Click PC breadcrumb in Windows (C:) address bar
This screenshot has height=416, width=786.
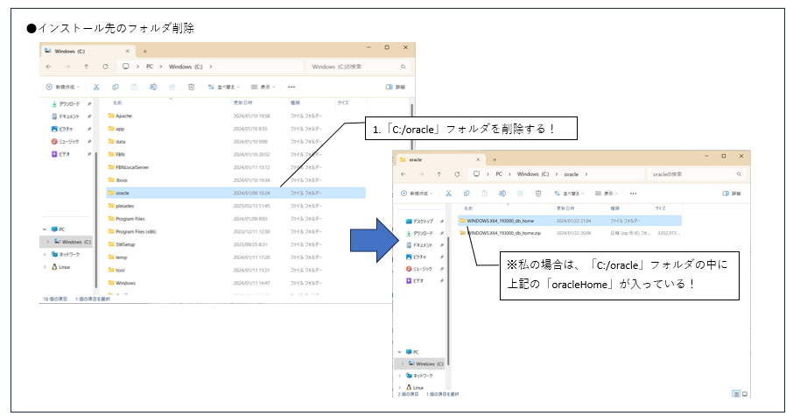click(x=150, y=67)
